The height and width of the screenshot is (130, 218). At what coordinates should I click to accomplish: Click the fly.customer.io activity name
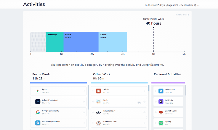coord(109,111)
